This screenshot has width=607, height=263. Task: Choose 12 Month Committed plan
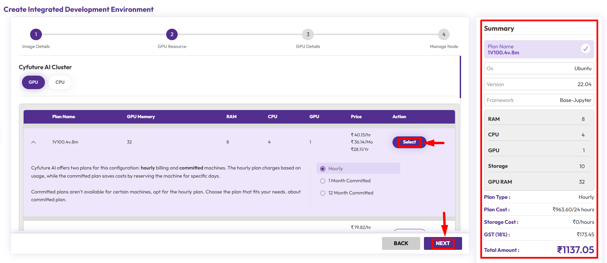[323, 193]
